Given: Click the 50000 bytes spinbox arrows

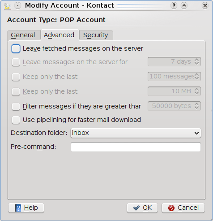Looking at the screenshot, I should pos(196,106).
